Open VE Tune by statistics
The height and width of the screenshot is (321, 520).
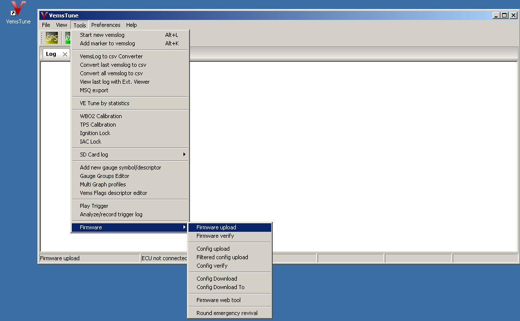(130, 103)
